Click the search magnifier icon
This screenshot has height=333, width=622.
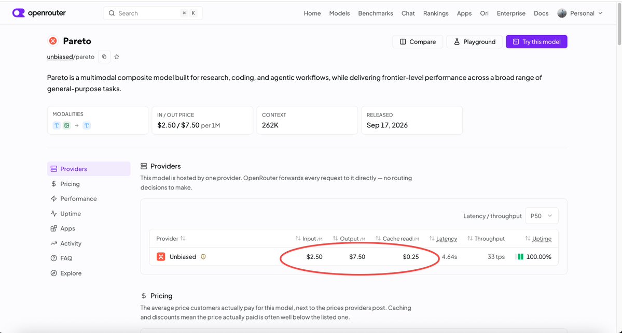[112, 13]
